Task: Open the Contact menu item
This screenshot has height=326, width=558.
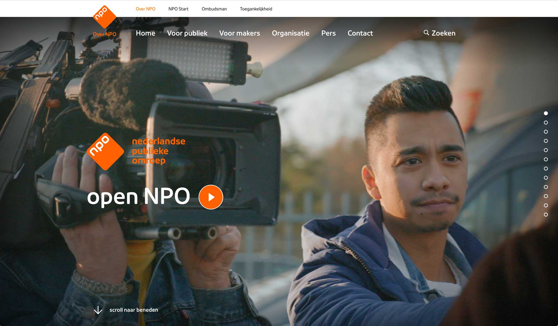Action: (x=360, y=33)
